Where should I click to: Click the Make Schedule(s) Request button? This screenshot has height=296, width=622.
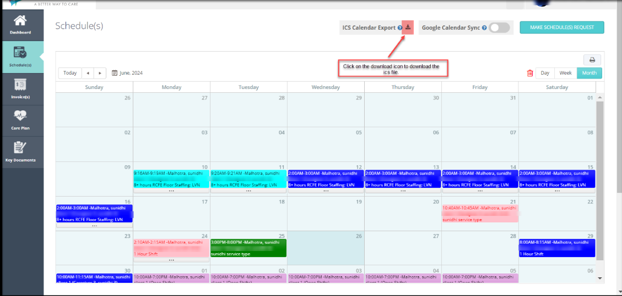point(561,27)
